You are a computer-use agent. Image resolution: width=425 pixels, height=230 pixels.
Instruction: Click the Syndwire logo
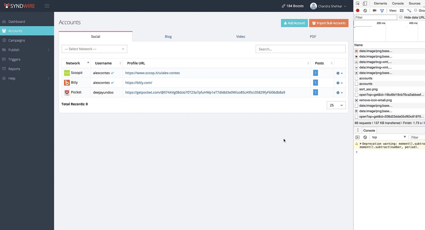pyautogui.click(x=20, y=6)
